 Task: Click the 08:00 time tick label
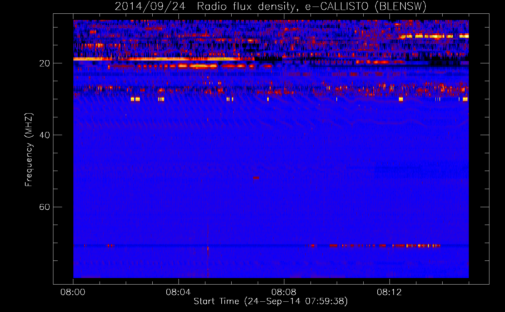point(73,292)
